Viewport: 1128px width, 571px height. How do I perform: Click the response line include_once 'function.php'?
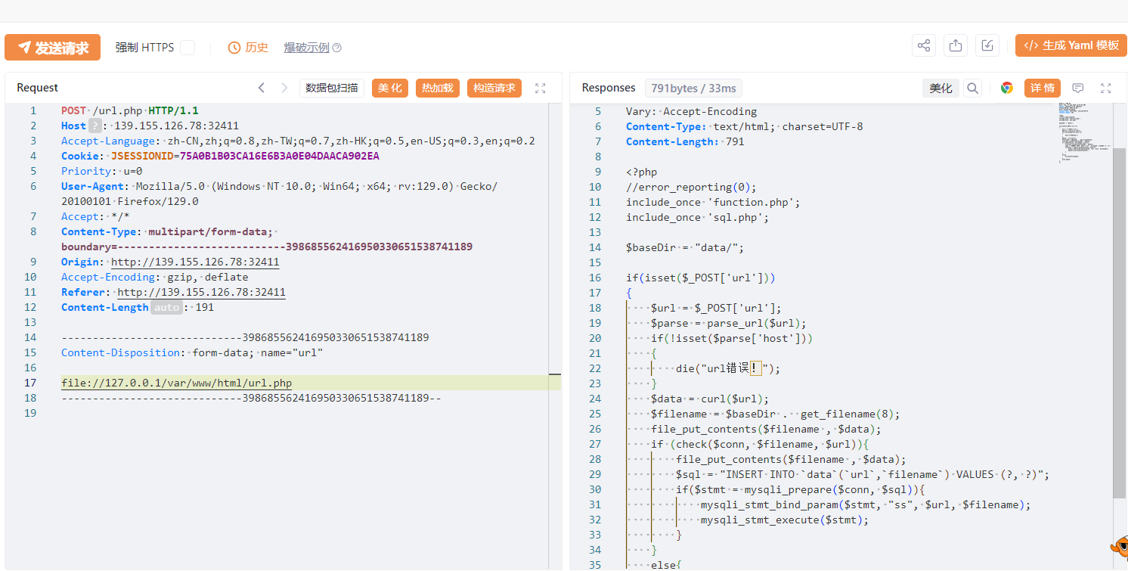pyautogui.click(x=712, y=202)
